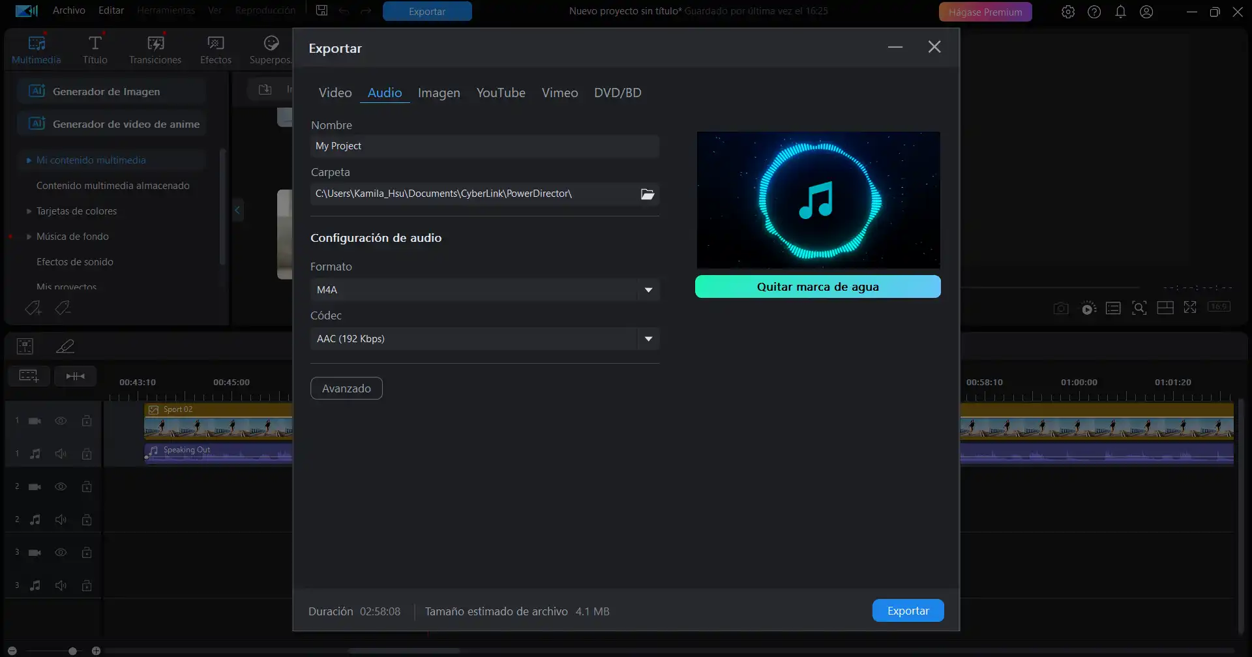Click the save project icon in title bar

point(321,10)
